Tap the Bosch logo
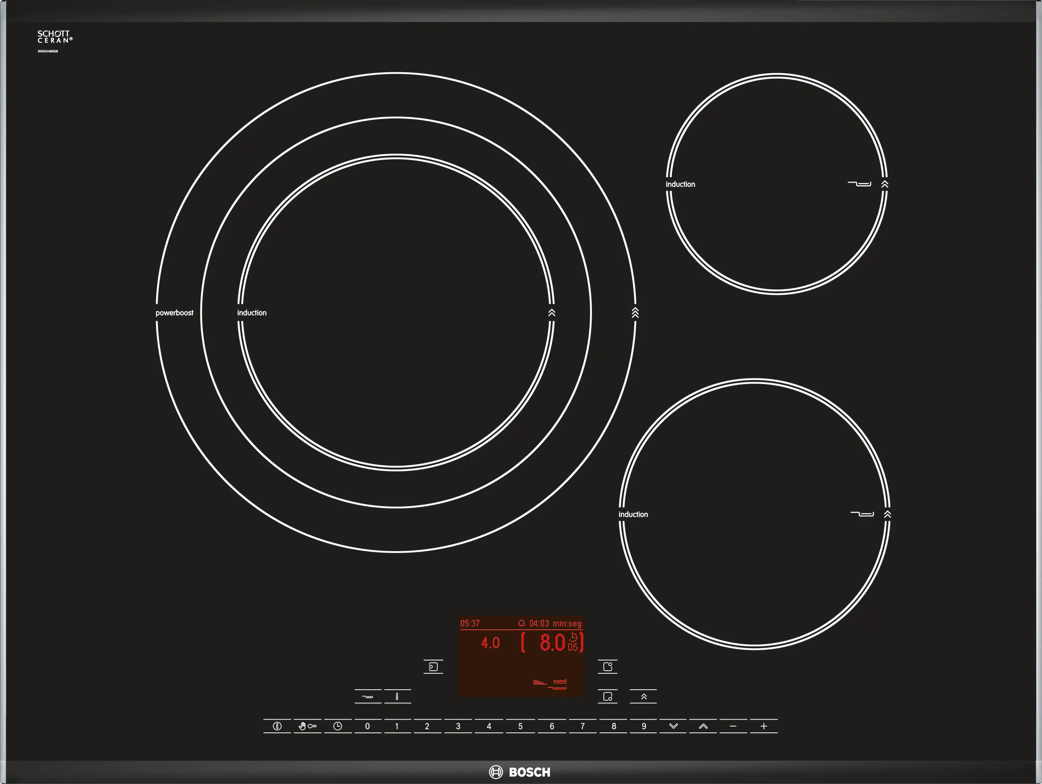 (520, 772)
